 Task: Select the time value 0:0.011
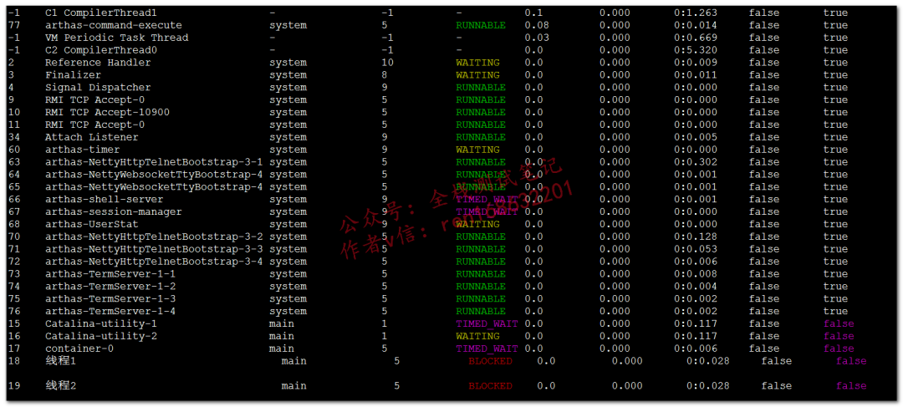(696, 75)
